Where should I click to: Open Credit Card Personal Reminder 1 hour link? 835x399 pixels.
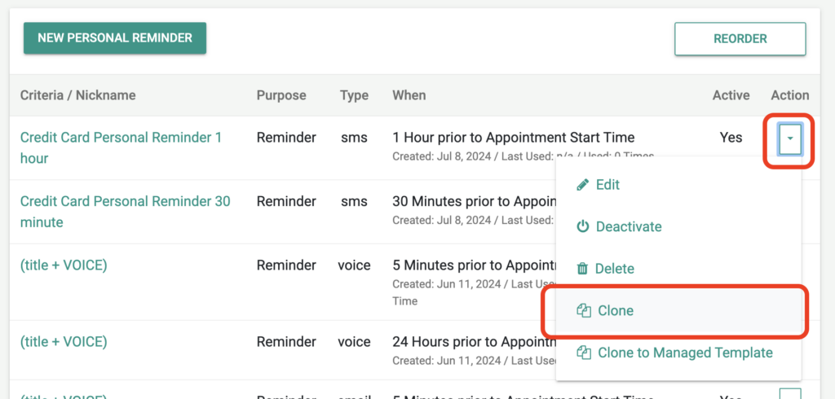coord(121,148)
